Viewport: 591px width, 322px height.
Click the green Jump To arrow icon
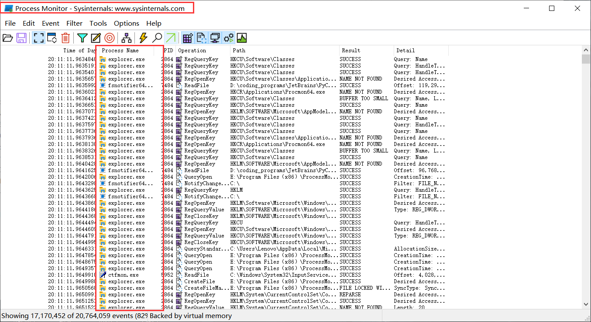171,38
